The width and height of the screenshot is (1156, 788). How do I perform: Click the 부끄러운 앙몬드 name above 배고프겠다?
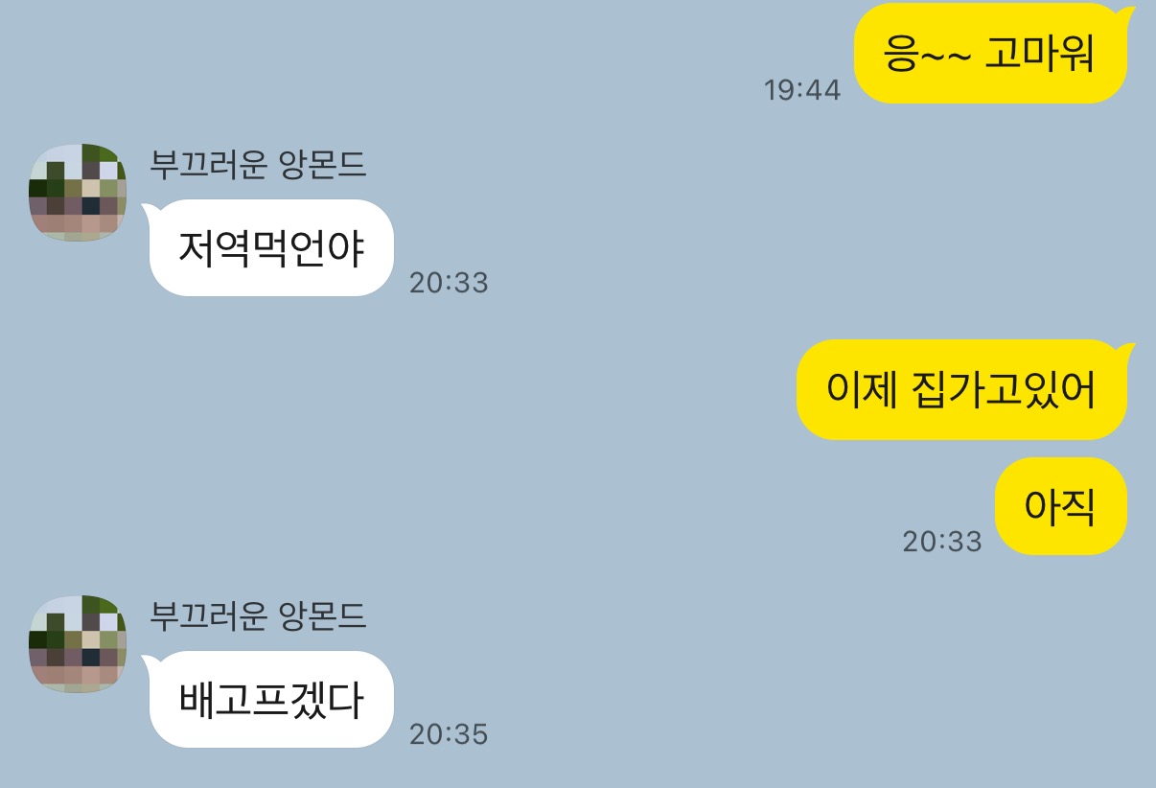point(258,616)
